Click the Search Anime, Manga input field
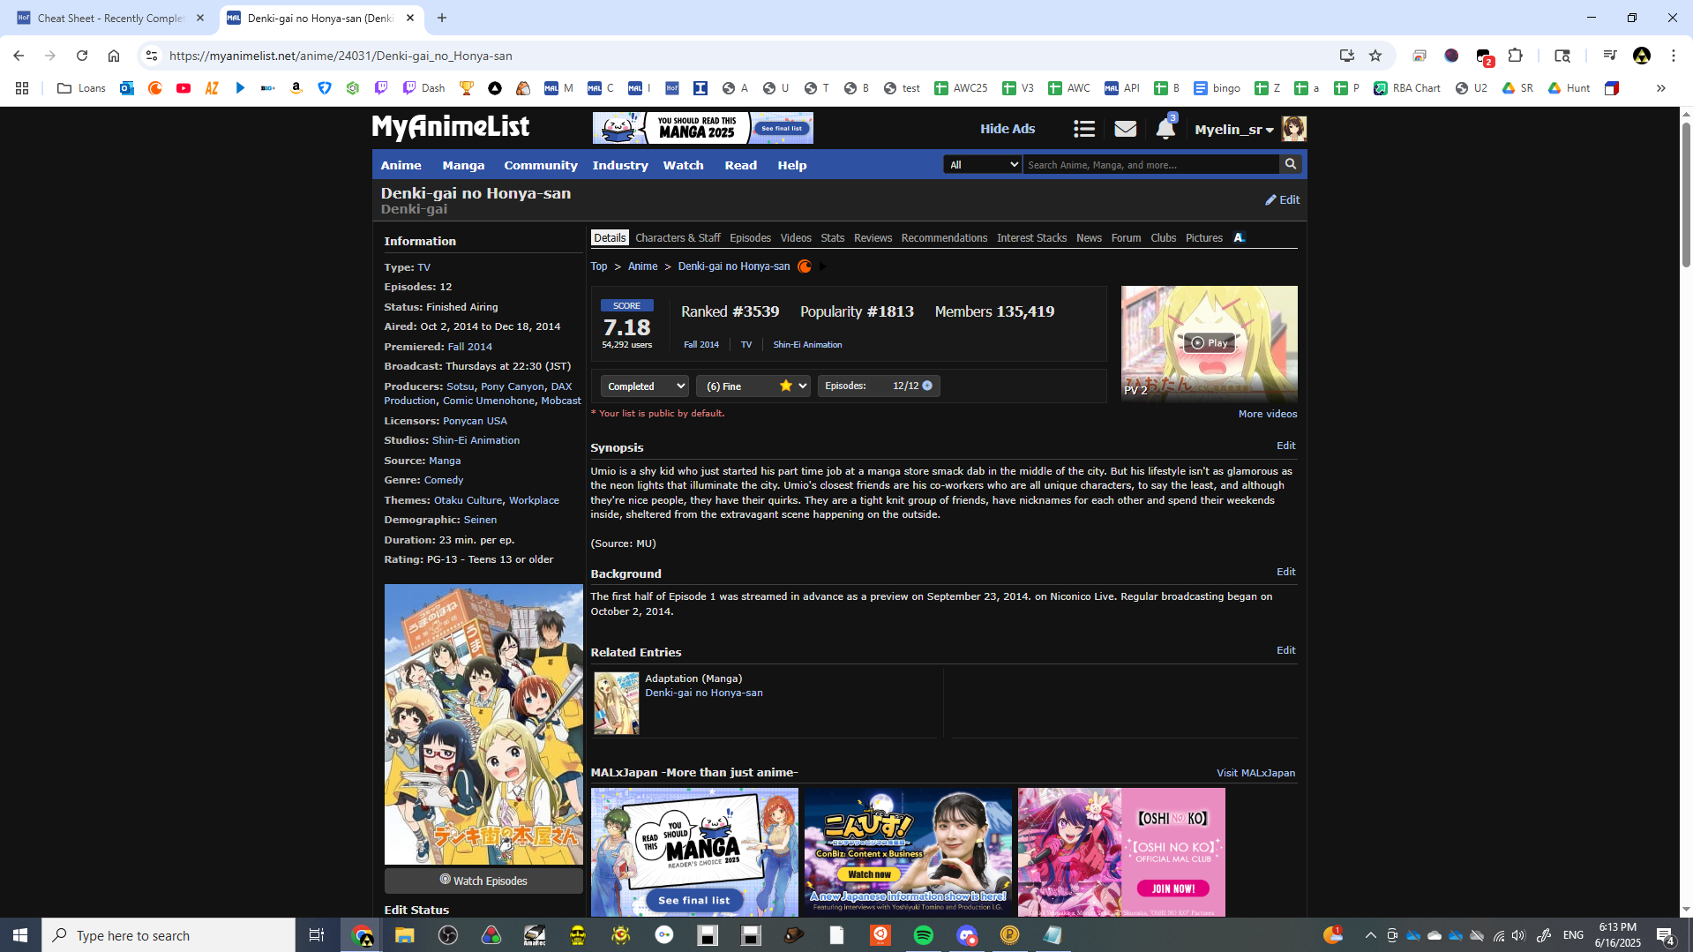Screen dimensions: 1693x952 [x=1151, y=164]
